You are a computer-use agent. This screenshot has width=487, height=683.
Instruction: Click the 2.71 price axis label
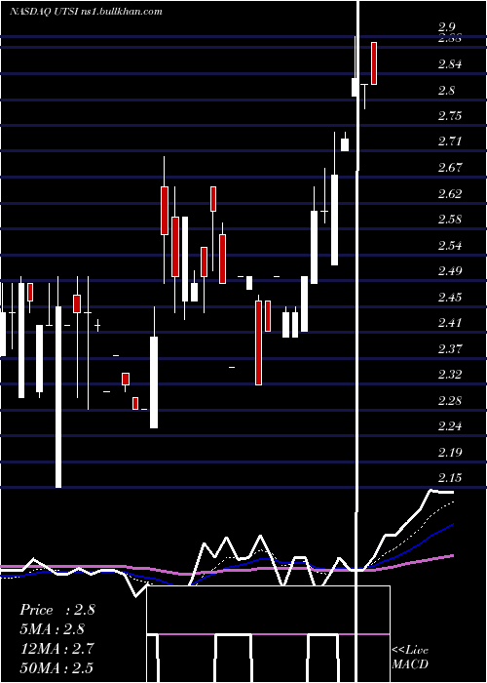click(450, 141)
